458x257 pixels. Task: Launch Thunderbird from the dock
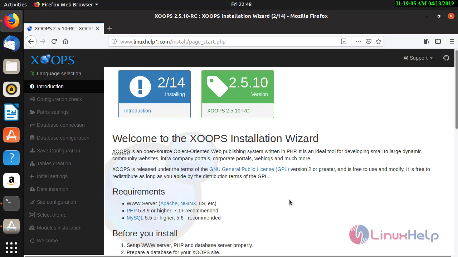click(11, 44)
